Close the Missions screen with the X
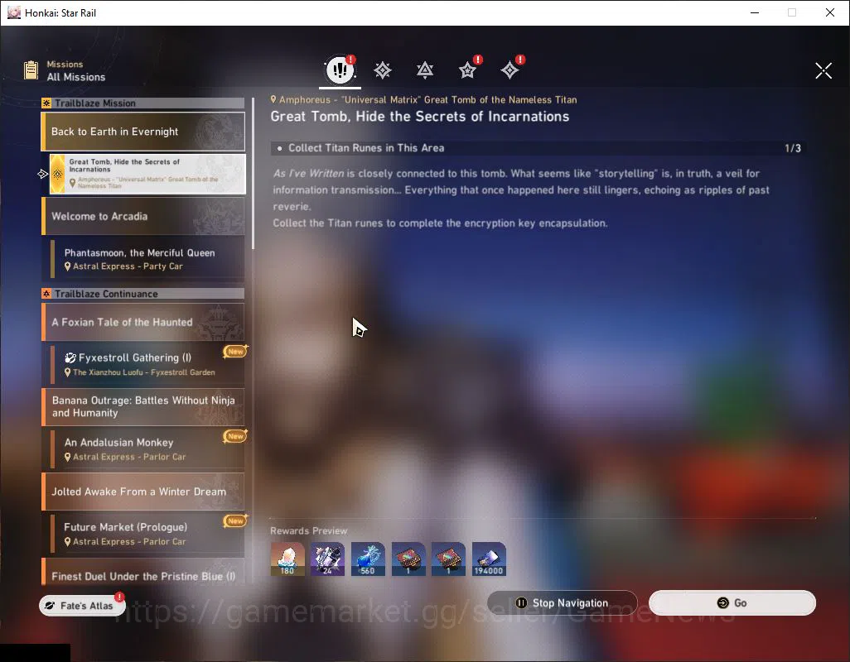Image resolution: width=850 pixels, height=662 pixels. click(823, 70)
